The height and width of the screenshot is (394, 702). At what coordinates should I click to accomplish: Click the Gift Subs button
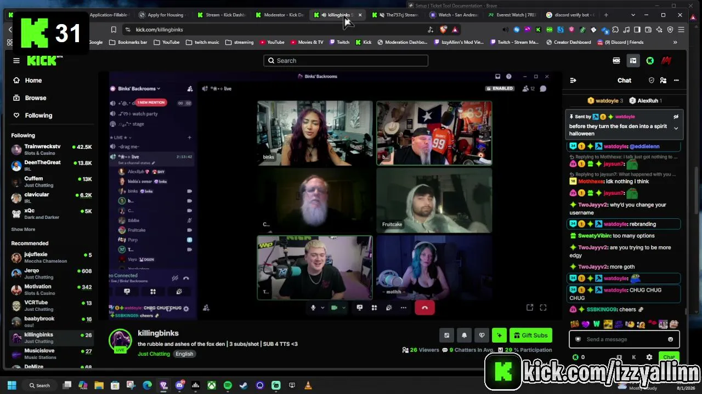[x=530, y=335]
